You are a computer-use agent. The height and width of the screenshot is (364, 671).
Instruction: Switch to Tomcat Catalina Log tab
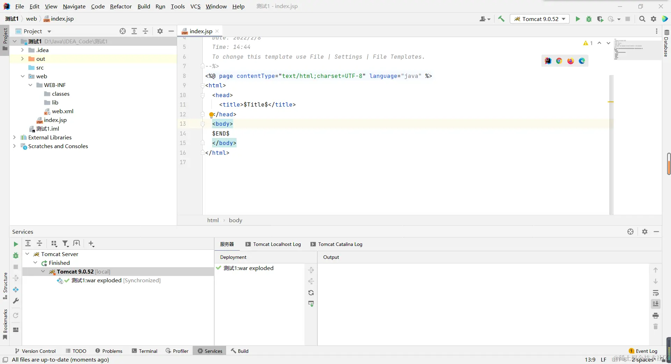pos(337,244)
